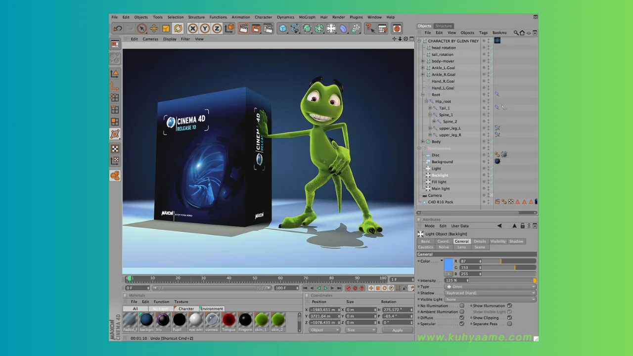Adjust the Intensity slider

pyautogui.click(x=503, y=280)
